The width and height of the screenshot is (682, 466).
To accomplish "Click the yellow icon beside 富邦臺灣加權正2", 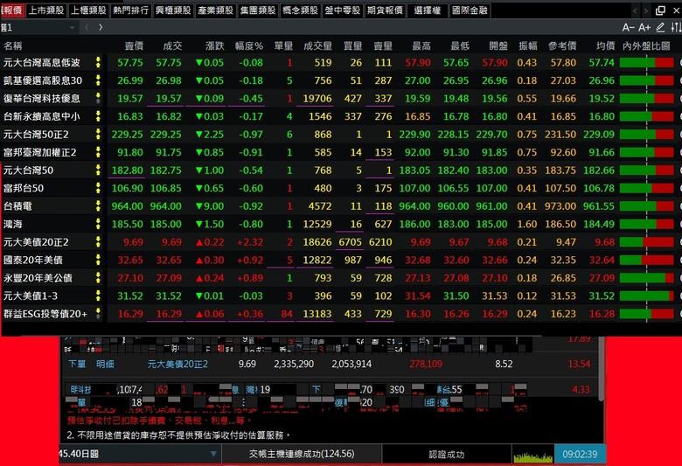I will (98, 152).
